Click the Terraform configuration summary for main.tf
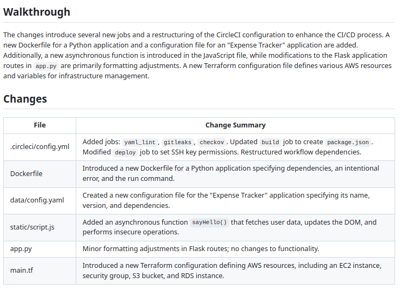Screen dimensions: 400x290 232,271
